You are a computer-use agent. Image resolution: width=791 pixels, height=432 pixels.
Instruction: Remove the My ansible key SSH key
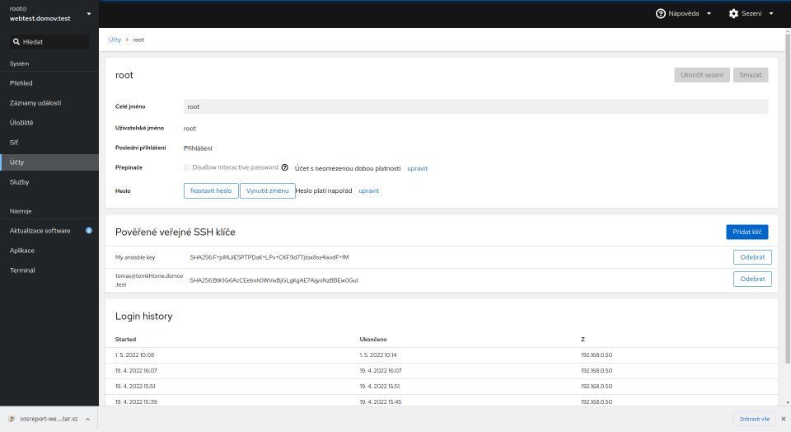coord(752,257)
